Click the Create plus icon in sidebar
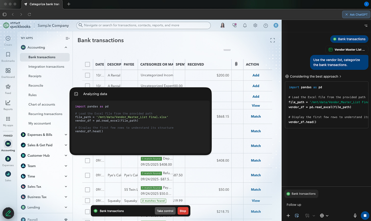Image resolution: width=371 pixels, height=221 pixels. point(8,38)
